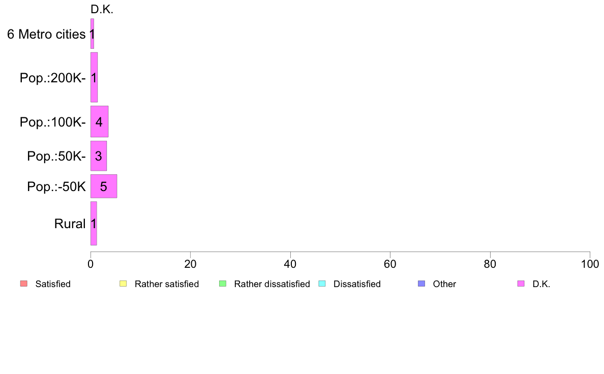
Task: Select the 6 Metro cities bar
Action: (92, 34)
